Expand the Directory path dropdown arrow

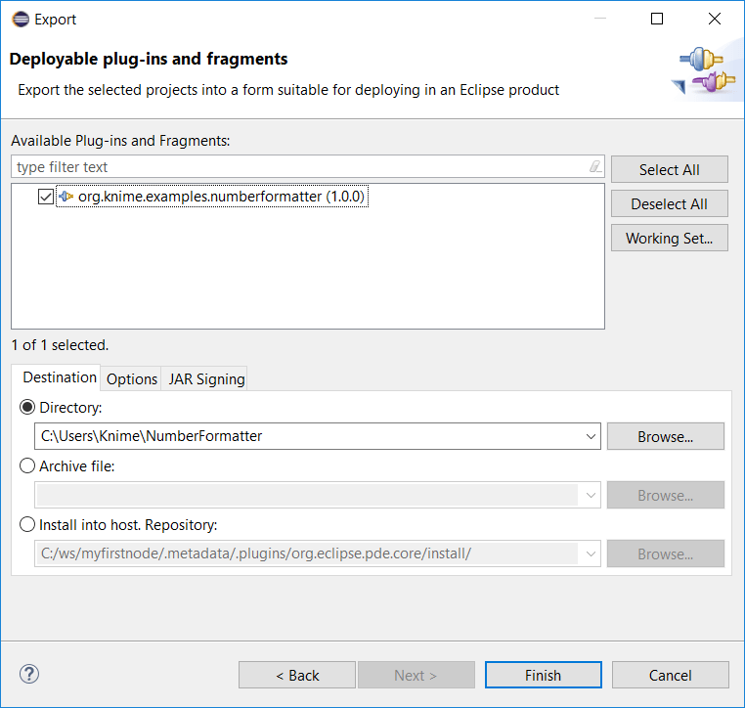point(590,436)
